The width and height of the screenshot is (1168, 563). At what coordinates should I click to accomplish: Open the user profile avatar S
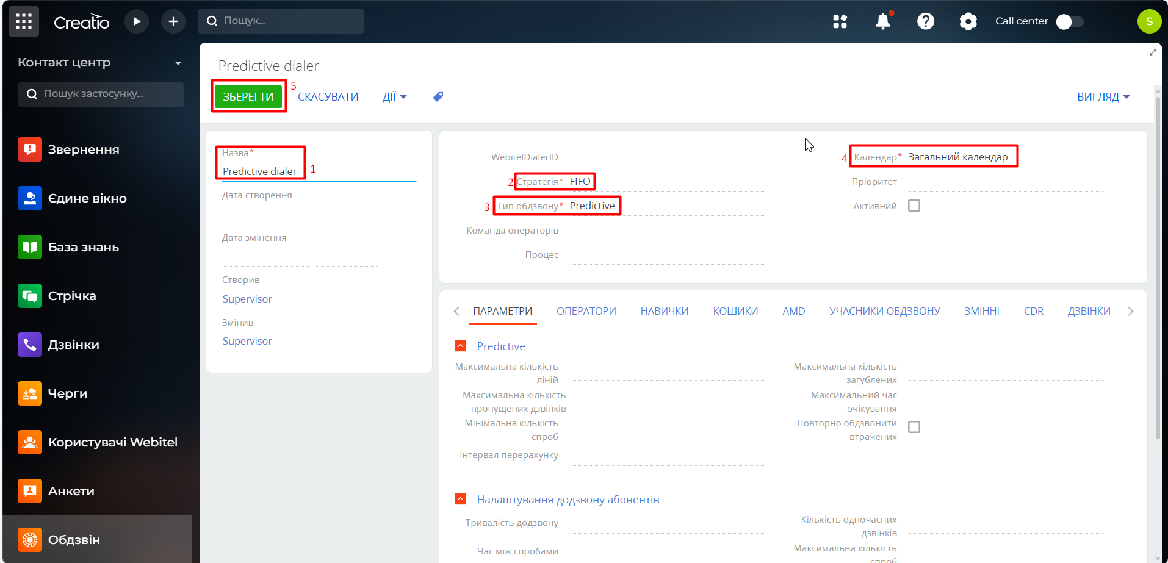(1150, 21)
